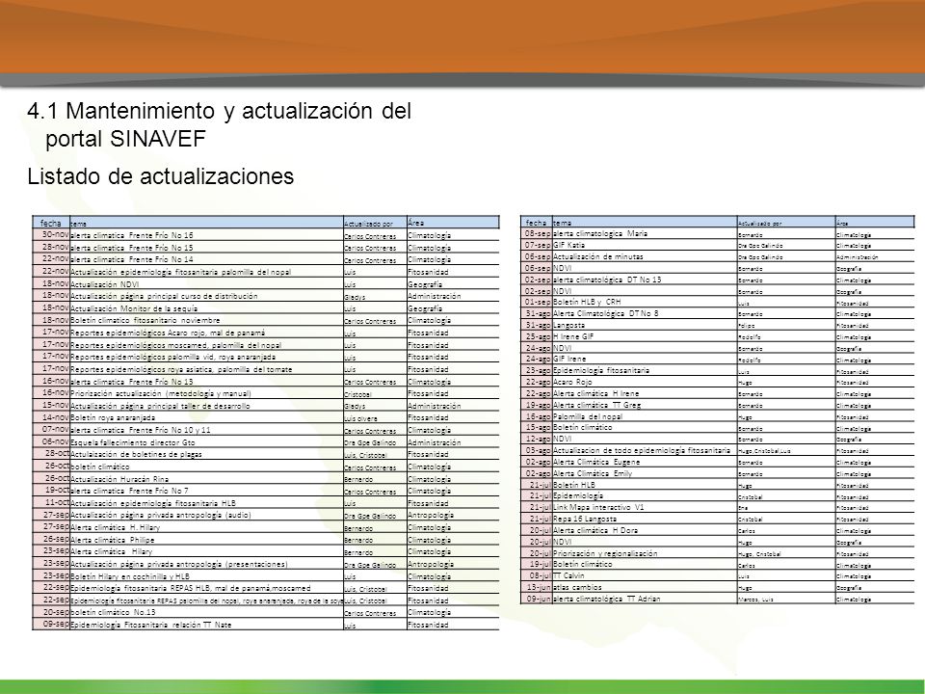Select 'Alerta Climática Eugene' row
Screen dimensions: 925x694
click(717, 462)
